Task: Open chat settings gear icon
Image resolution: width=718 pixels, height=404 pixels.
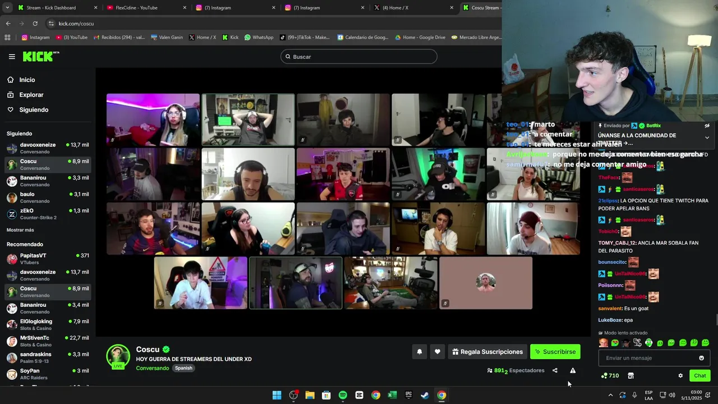Action: 680,375
